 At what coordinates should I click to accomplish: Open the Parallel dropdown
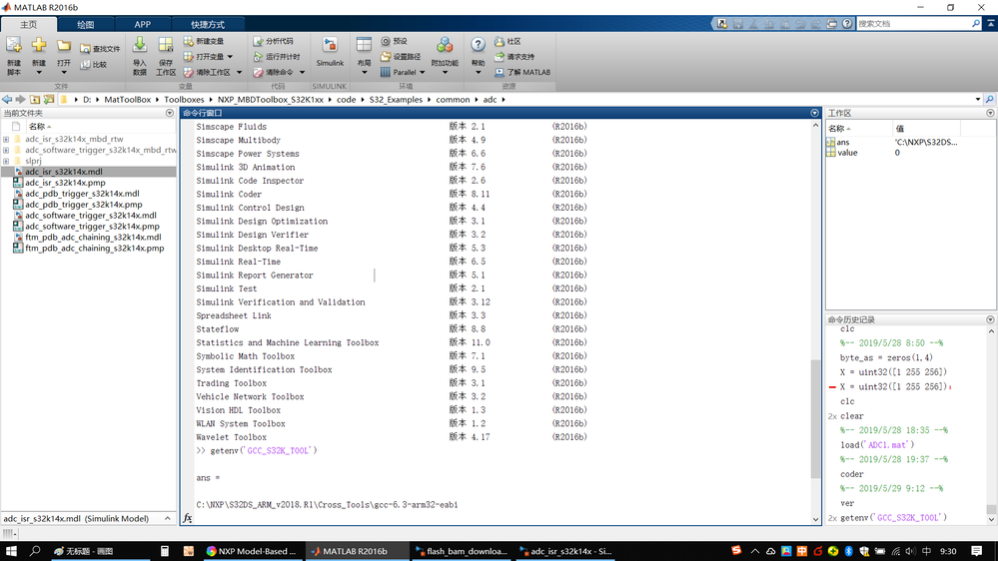pos(403,73)
